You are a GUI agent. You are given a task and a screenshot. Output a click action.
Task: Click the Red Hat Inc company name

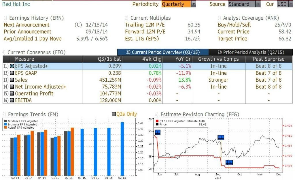16,4
